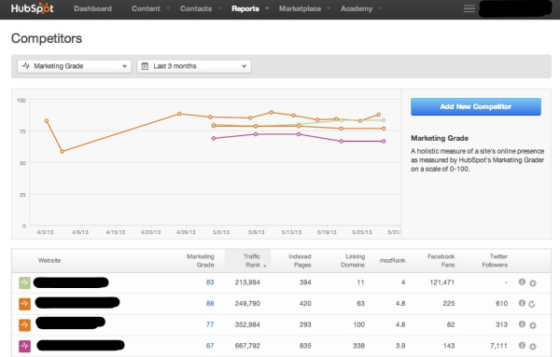The height and width of the screenshot is (357, 560).
Task: Open the Marketplace navigation item
Action: tap(300, 8)
